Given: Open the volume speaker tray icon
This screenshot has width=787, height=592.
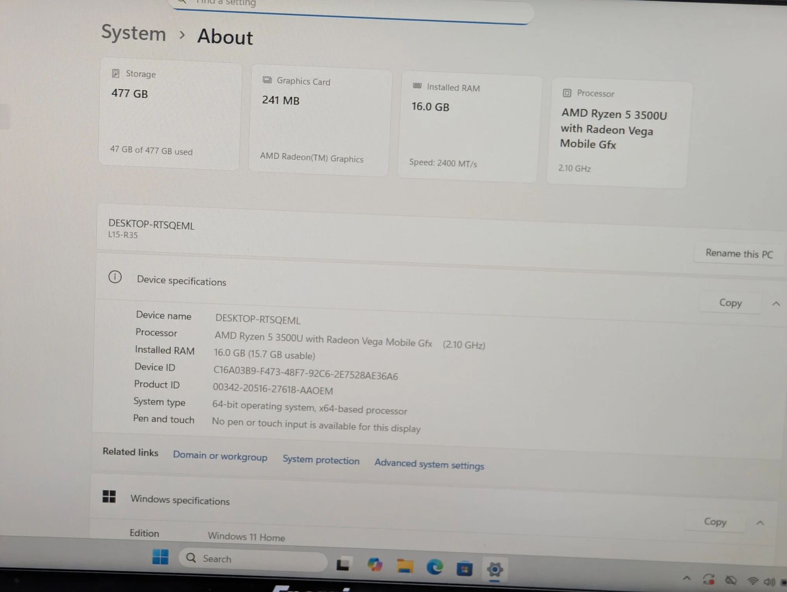Looking at the screenshot, I should click(769, 581).
